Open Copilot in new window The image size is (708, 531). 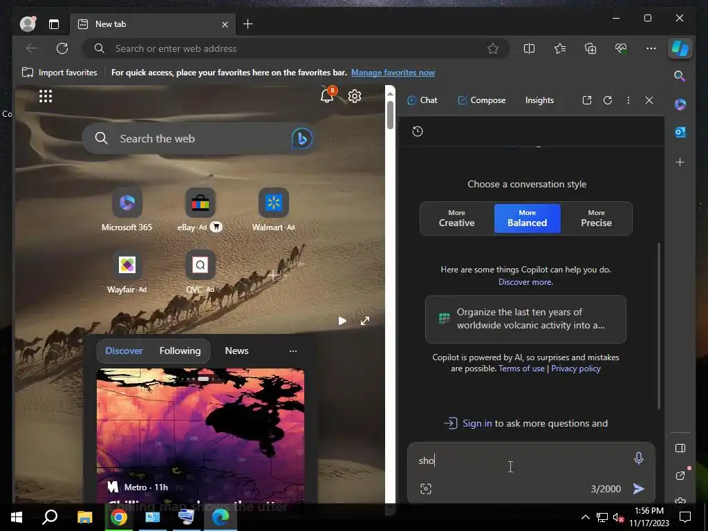click(587, 100)
